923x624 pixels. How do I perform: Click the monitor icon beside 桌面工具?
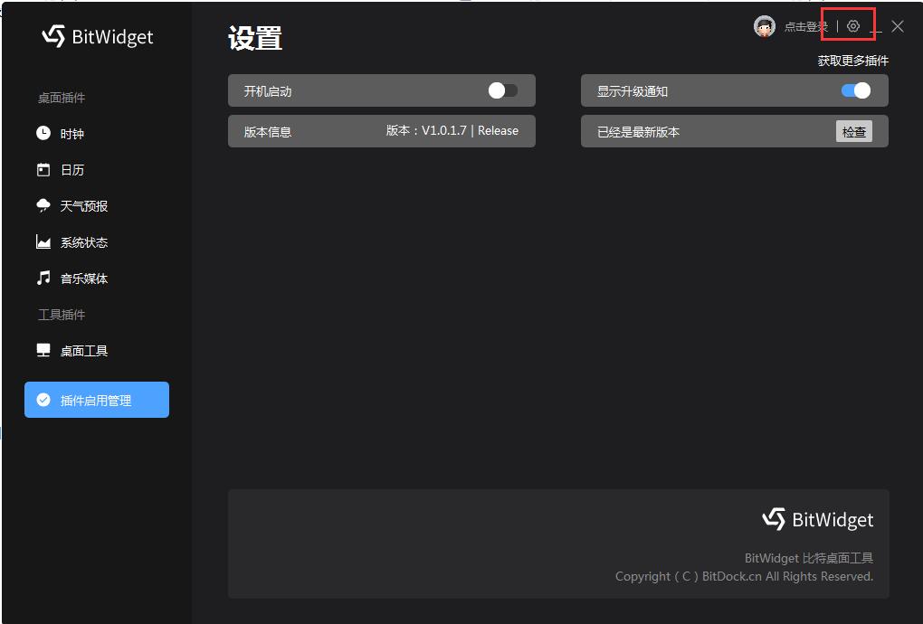point(43,351)
